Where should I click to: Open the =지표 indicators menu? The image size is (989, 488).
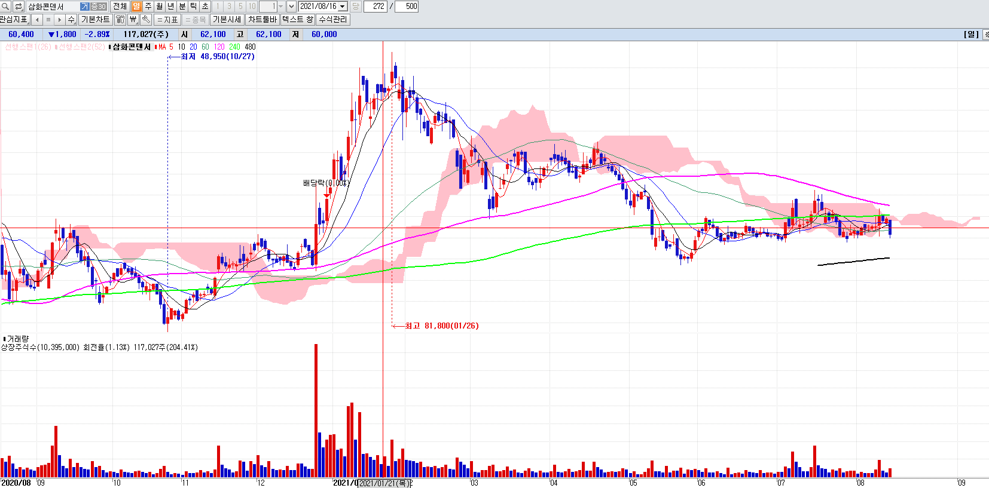(x=167, y=20)
